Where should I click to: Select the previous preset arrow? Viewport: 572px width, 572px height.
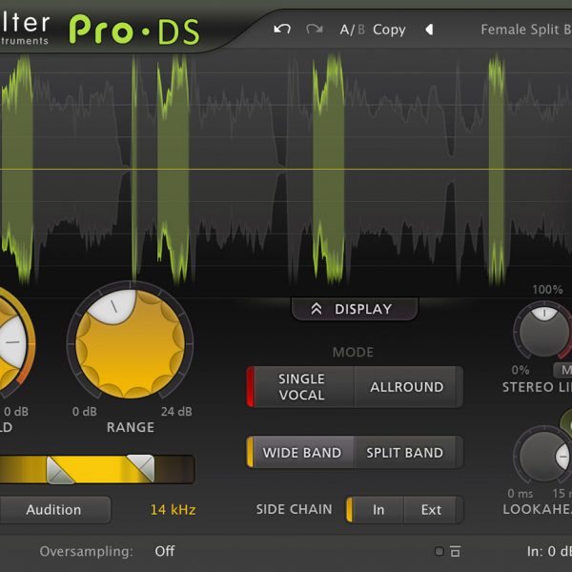429,30
